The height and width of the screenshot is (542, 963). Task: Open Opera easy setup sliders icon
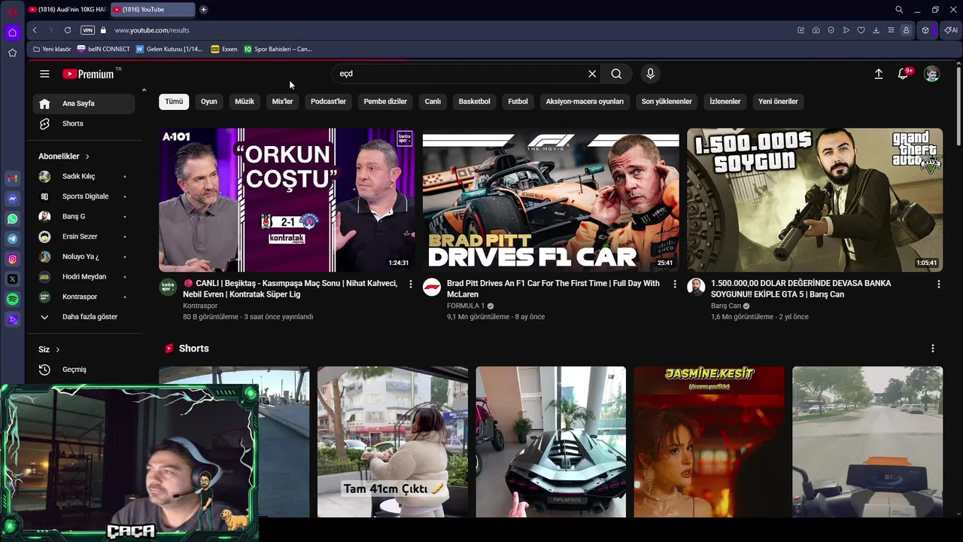point(892,30)
